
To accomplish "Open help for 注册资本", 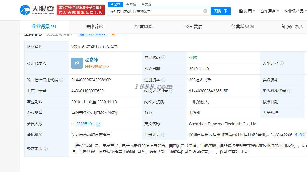I will 163,80.
